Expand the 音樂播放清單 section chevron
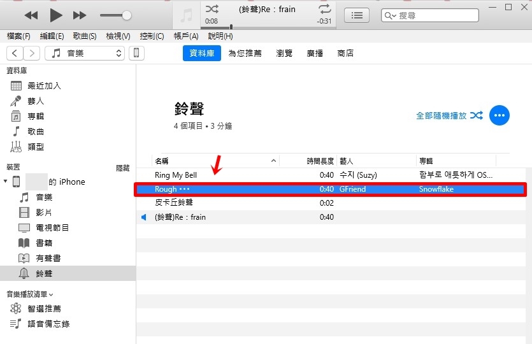 [x=51, y=295]
